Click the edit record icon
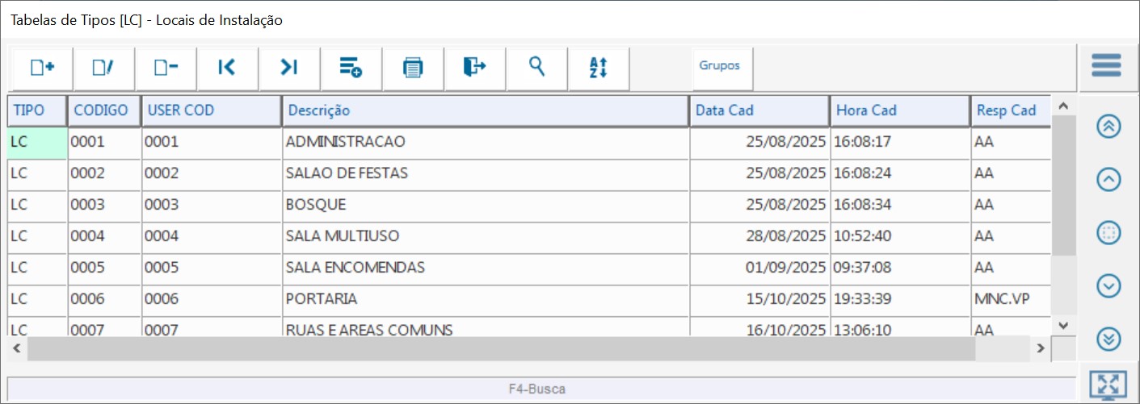Screen dimensions: 1140x404 103,68
